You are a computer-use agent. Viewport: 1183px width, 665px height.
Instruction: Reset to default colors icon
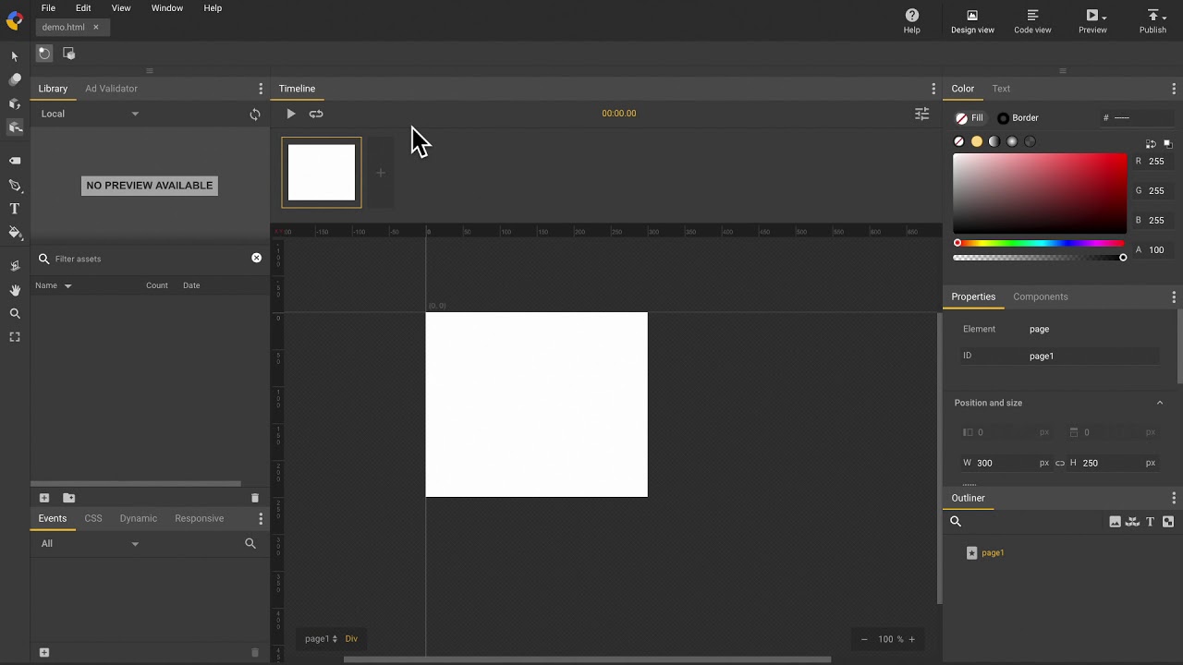point(1168,143)
